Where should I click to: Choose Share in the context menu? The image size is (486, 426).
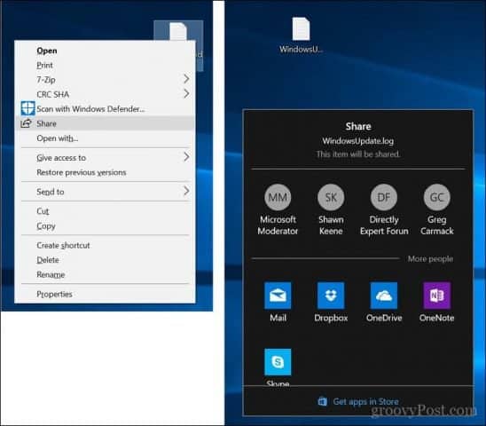click(x=105, y=123)
